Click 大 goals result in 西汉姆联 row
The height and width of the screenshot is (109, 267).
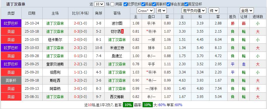point(258,96)
